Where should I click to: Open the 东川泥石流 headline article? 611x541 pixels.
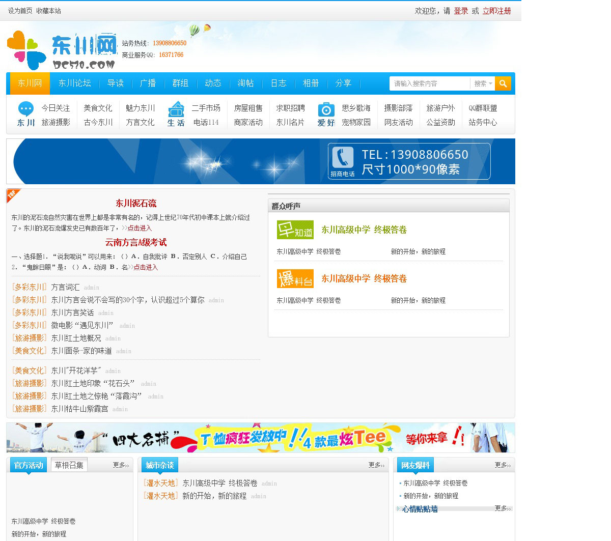click(x=136, y=204)
